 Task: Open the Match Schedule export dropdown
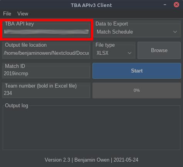[137, 32]
